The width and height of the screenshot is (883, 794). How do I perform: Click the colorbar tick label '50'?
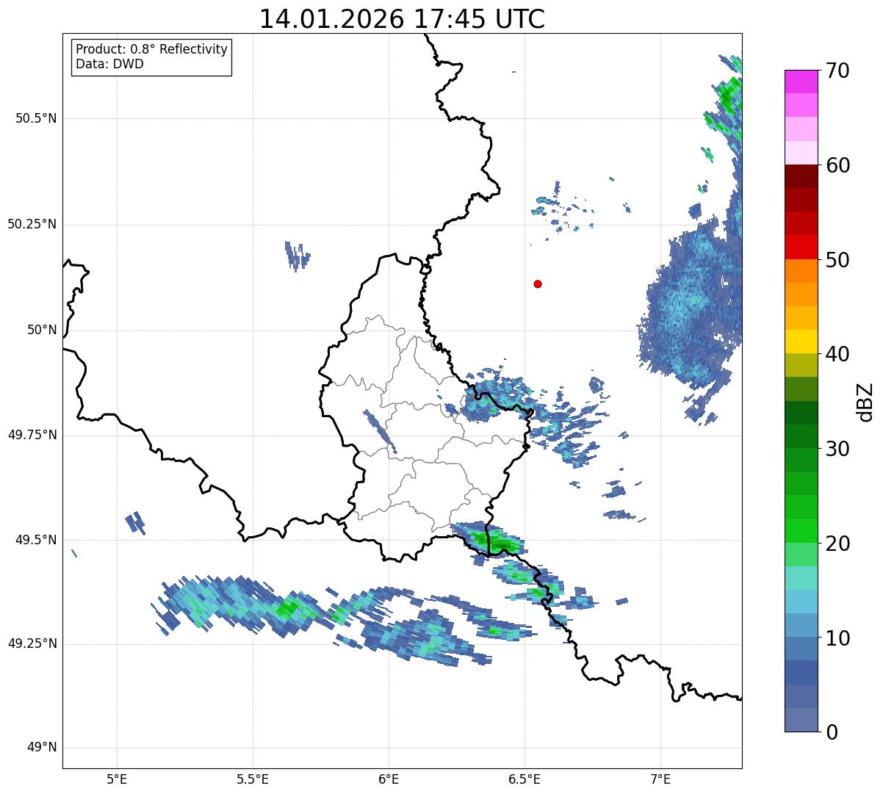pos(837,260)
